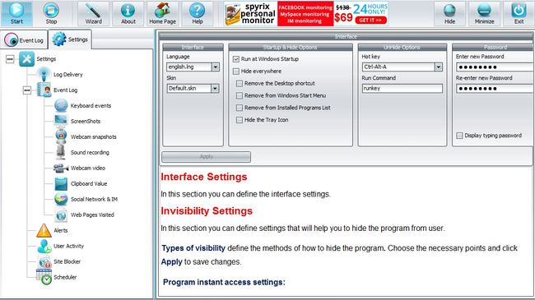The width and height of the screenshot is (535, 300).
Task: Check Remove the Desktop shortcut
Action: pos(240,84)
